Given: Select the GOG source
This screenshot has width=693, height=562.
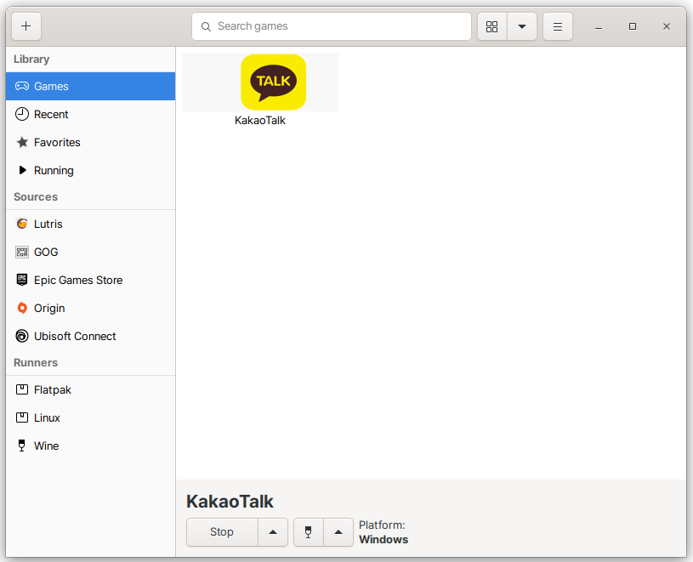Looking at the screenshot, I should pyautogui.click(x=90, y=252).
